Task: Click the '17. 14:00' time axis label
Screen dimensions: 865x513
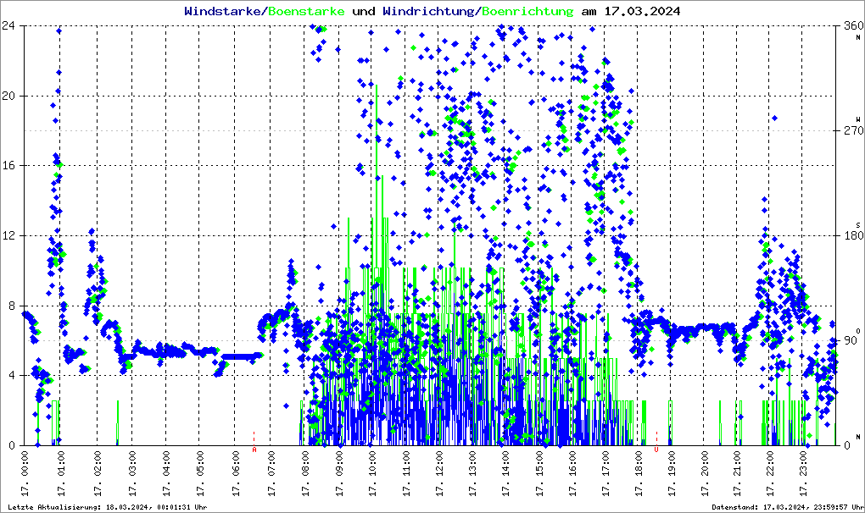Action: pyautogui.click(x=505, y=474)
